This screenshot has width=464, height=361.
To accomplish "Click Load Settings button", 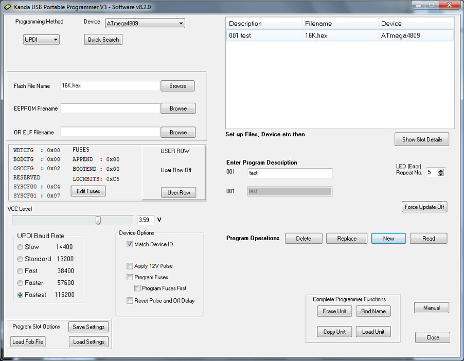I will [x=89, y=342].
